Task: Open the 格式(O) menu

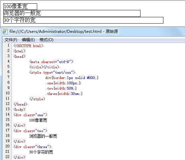Action: click(46, 40)
